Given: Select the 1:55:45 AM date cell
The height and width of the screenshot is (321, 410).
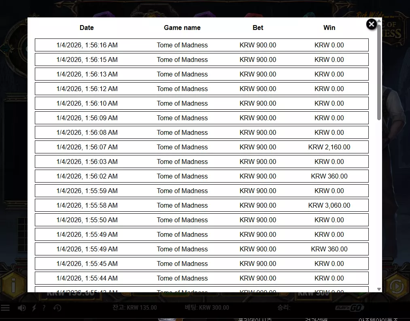Looking at the screenshot, I should [x=87, y=264].
